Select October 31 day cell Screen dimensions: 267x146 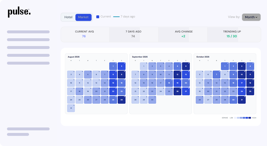point(242,100)
